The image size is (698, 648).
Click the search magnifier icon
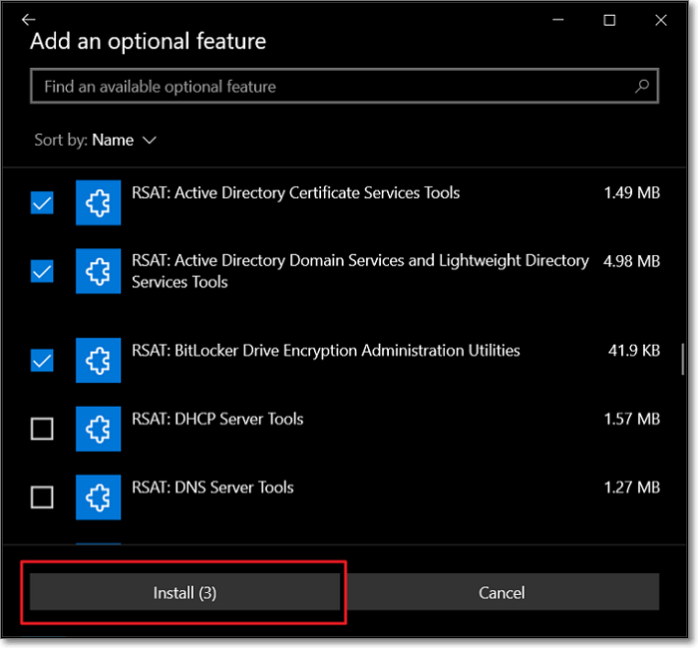tap(641, 86)
